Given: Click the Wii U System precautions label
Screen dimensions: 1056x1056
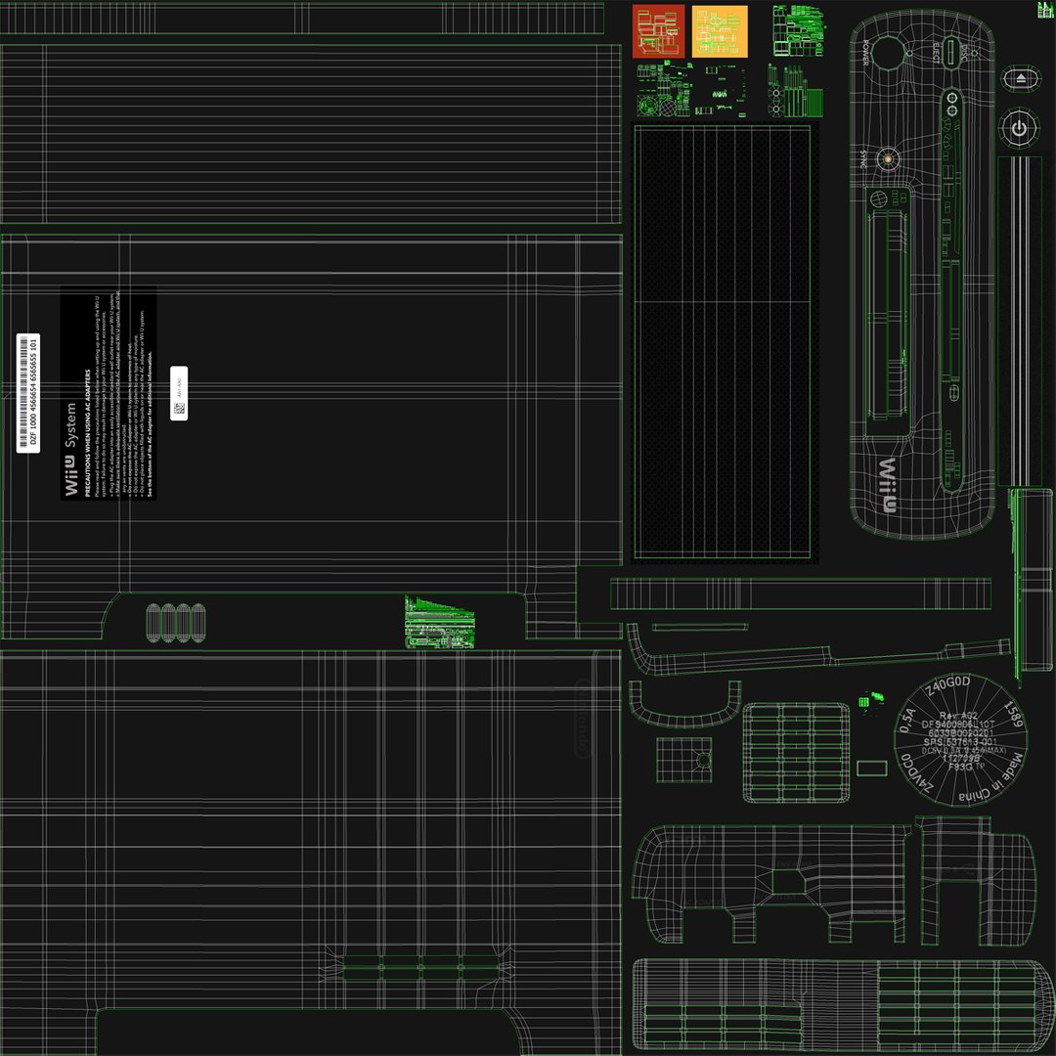Looking at the screenshot, I should coord(109,394).
